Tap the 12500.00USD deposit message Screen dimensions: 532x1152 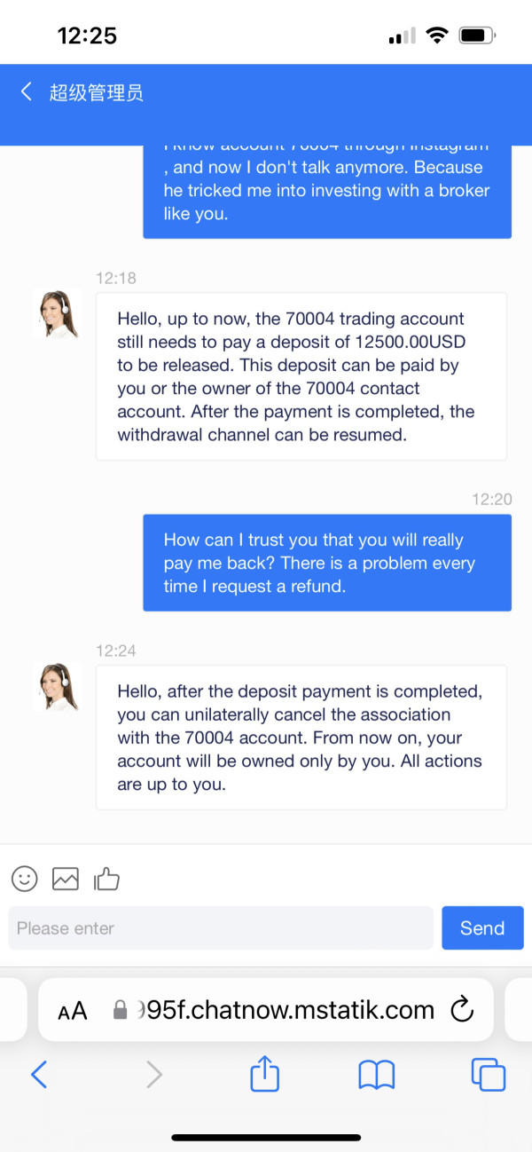click(x=301, y=376)
